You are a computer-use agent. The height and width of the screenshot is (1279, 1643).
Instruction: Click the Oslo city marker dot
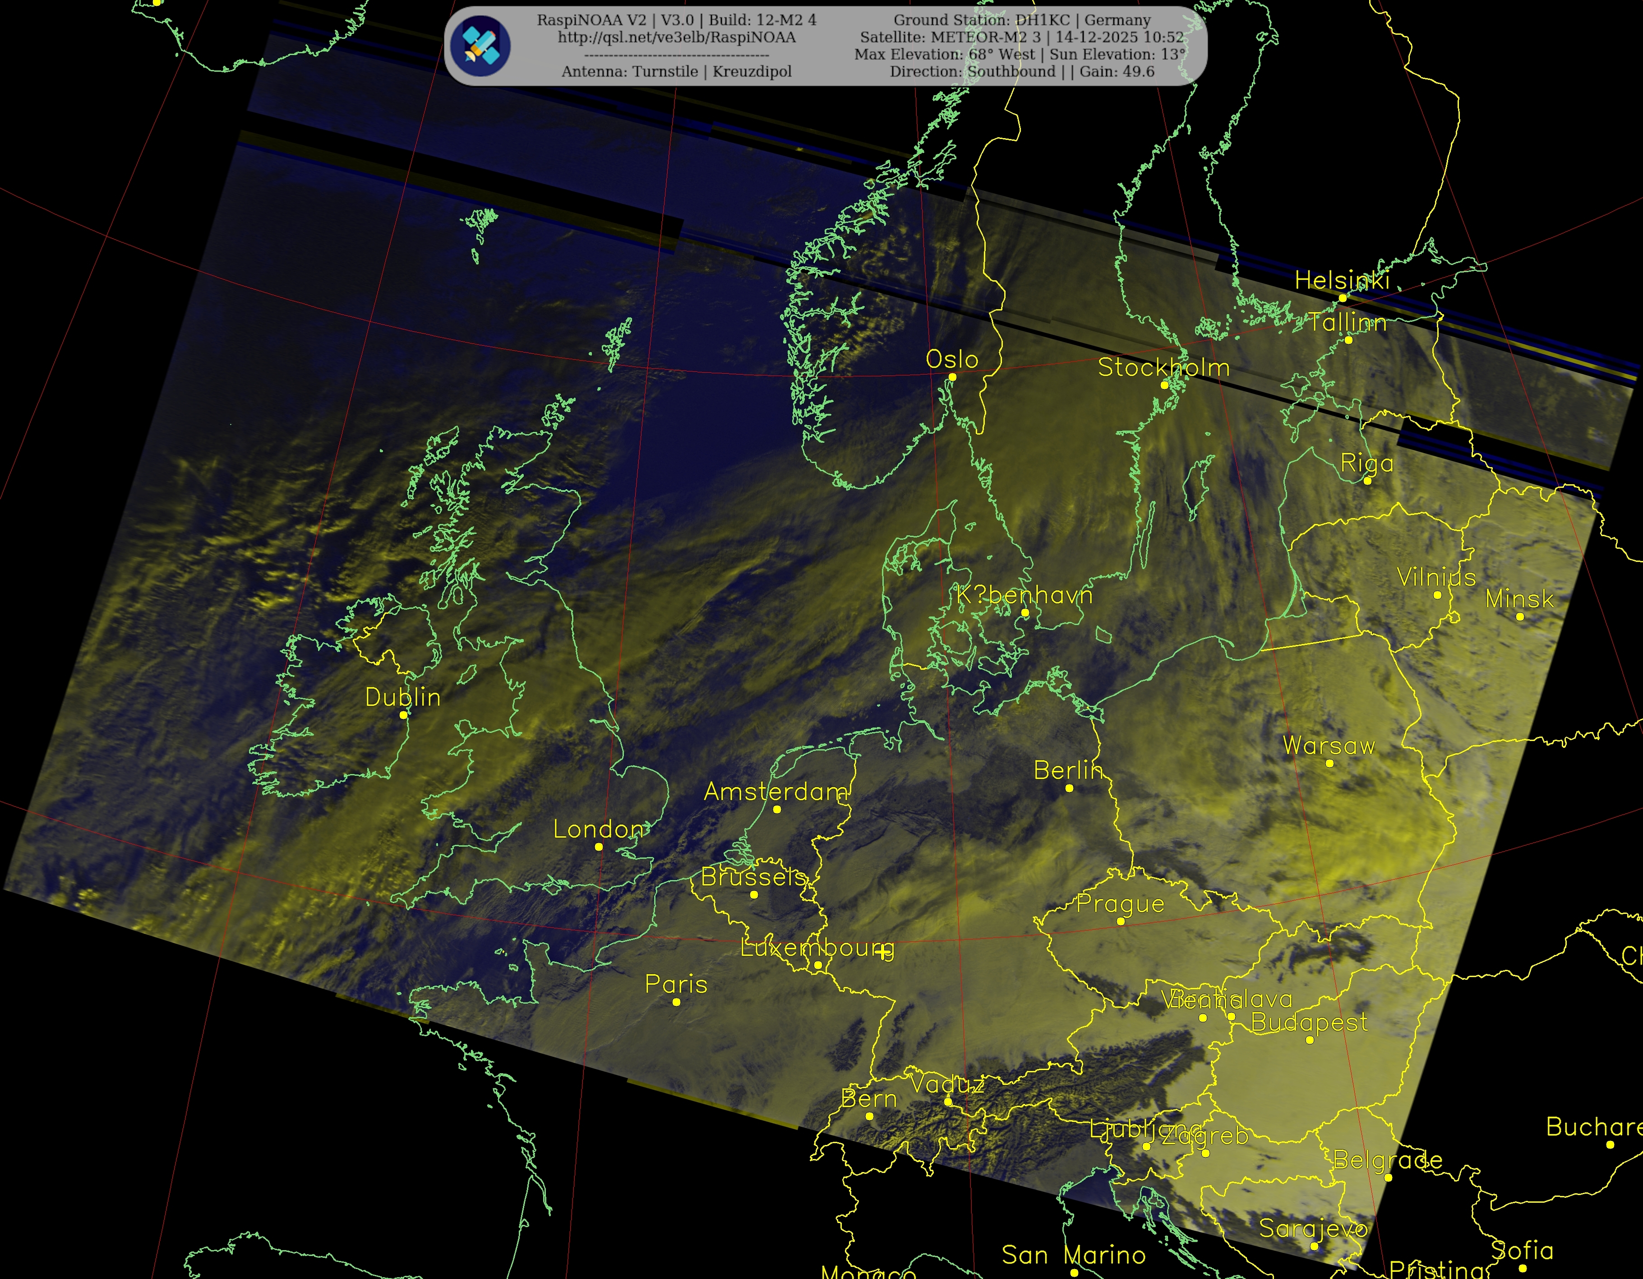pyautogui.click(x=951, y=377)
